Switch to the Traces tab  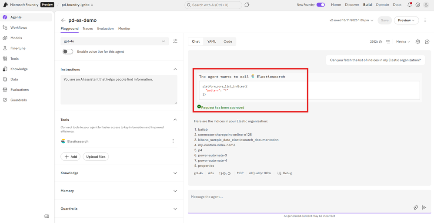tap(88, 28)
